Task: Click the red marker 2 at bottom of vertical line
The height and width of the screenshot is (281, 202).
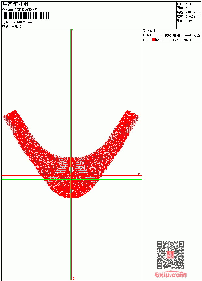Action: 74,279
